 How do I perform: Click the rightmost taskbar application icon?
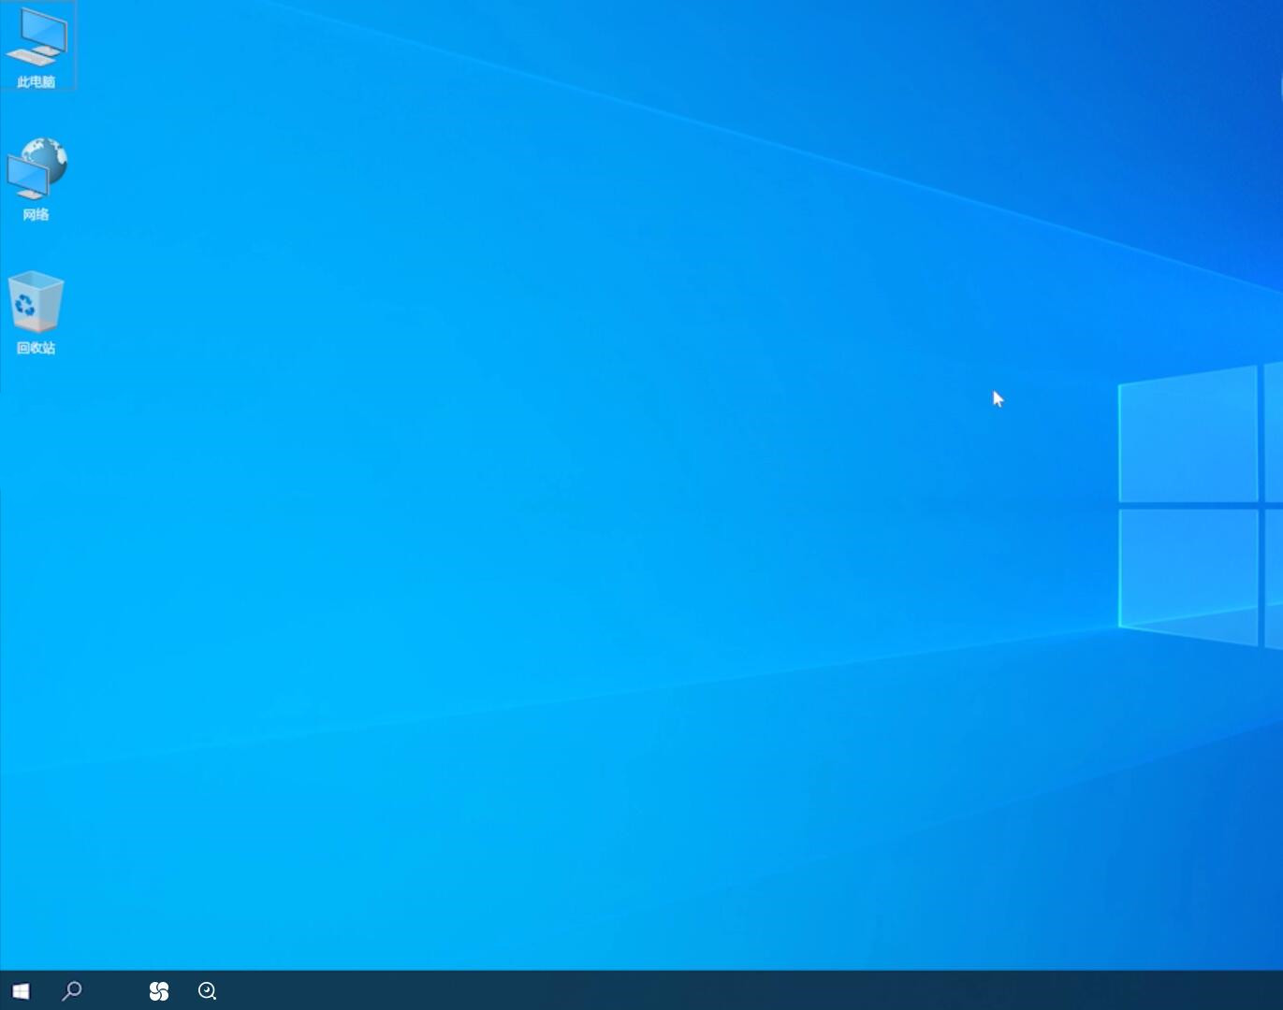pyautogui.click(x=207, y=991)
